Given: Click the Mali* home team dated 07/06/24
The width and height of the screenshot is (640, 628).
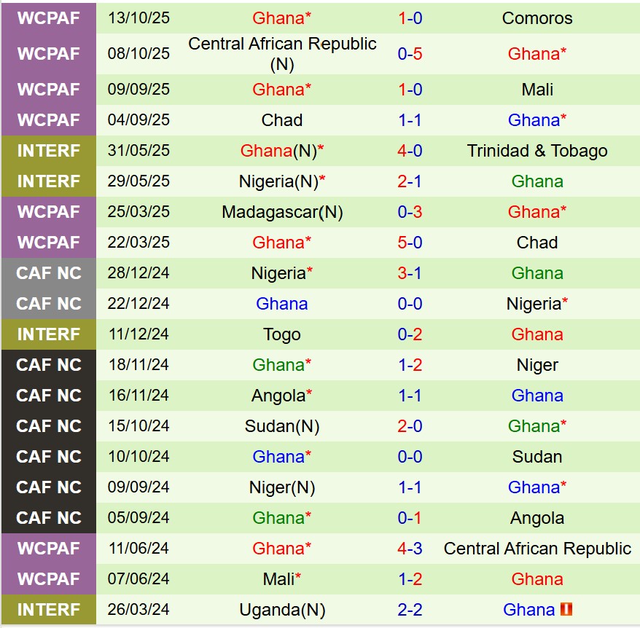Looking at the screenshot, I should coord(282,579).
